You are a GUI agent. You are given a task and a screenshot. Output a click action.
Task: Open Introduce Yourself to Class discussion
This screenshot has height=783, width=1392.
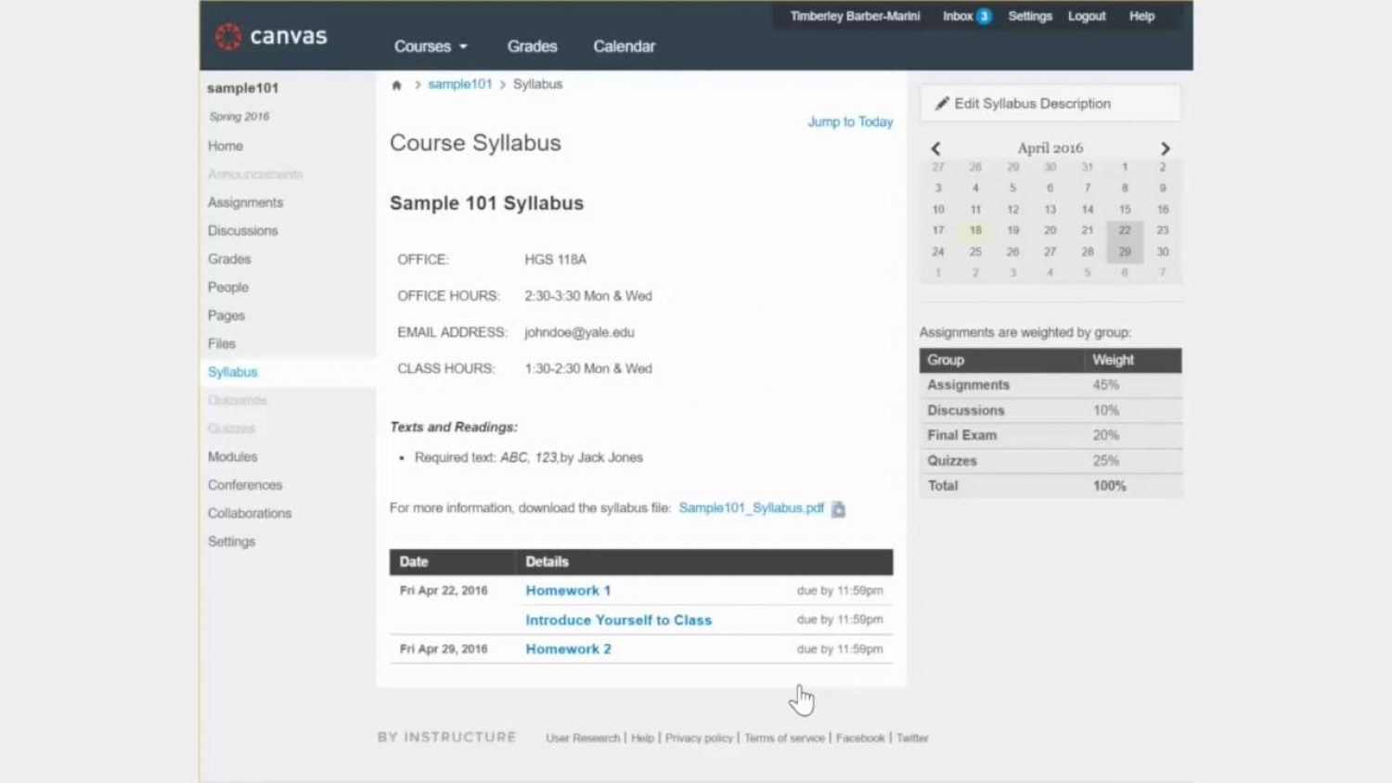[x=618, y=620]
